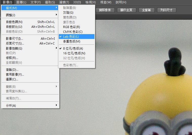Open the 視窗(W) menu
Viewport: 192px width, 135px height.
coord(106,2)
